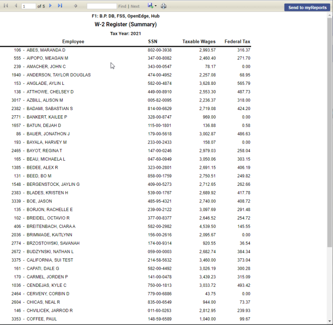The width and height of the screenshot is (333, 325).
Task: Click the Next search result link
Action: pos(135,6)
